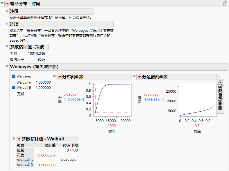Collapse the 参数估计值 - 指数 section
The width and height of the screenshot is (229, 171).
pyautogui.click(x=7, y=47)
